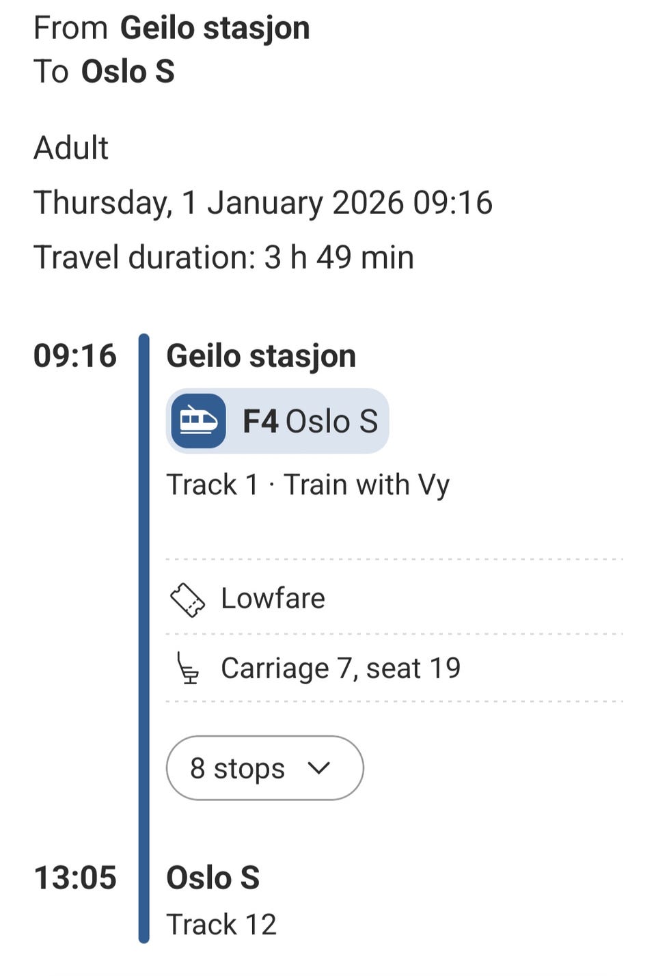Click the 09:16 departure time
The image size is (656, 976).
(x=75, y=356)
